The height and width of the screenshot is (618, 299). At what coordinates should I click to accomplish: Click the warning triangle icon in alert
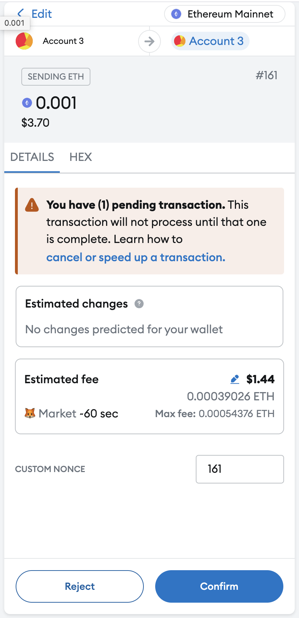click(32, 205)
